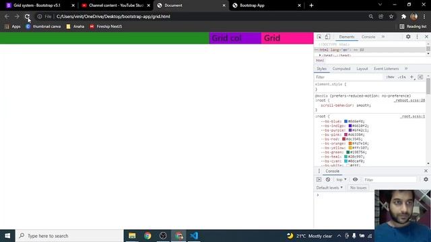The height and width of the screenshot is (242, 431).
Task: Click the share page icon in address bar
Action: (381, 16)
